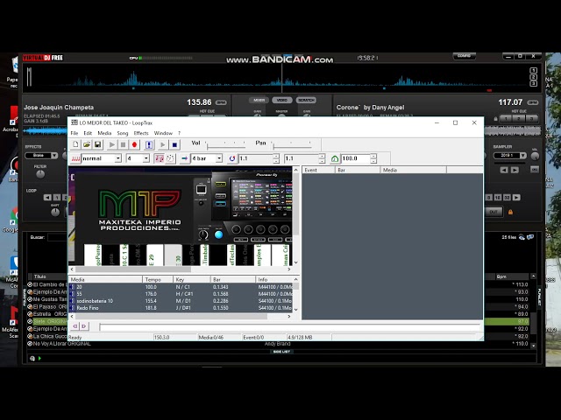Click the Media column header
This screenshot has width=561, height=420.
tap(105, 279)
